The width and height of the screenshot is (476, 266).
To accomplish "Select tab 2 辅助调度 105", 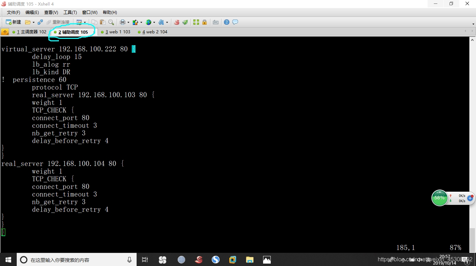I will coord(73,32).
